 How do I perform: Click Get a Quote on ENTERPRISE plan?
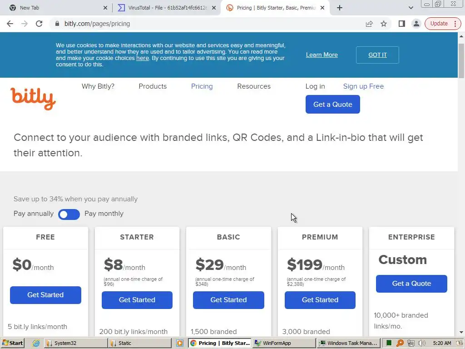pyautogui.click(x=411, y=284)
